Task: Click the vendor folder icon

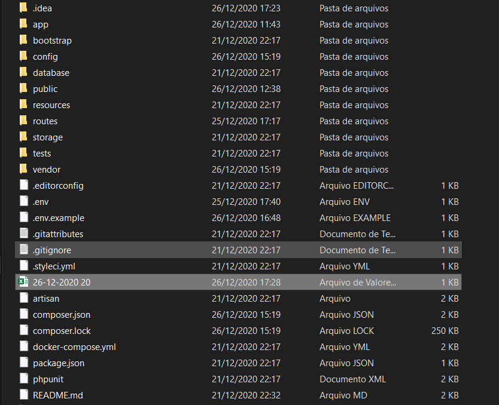Action: coord(23,169)
